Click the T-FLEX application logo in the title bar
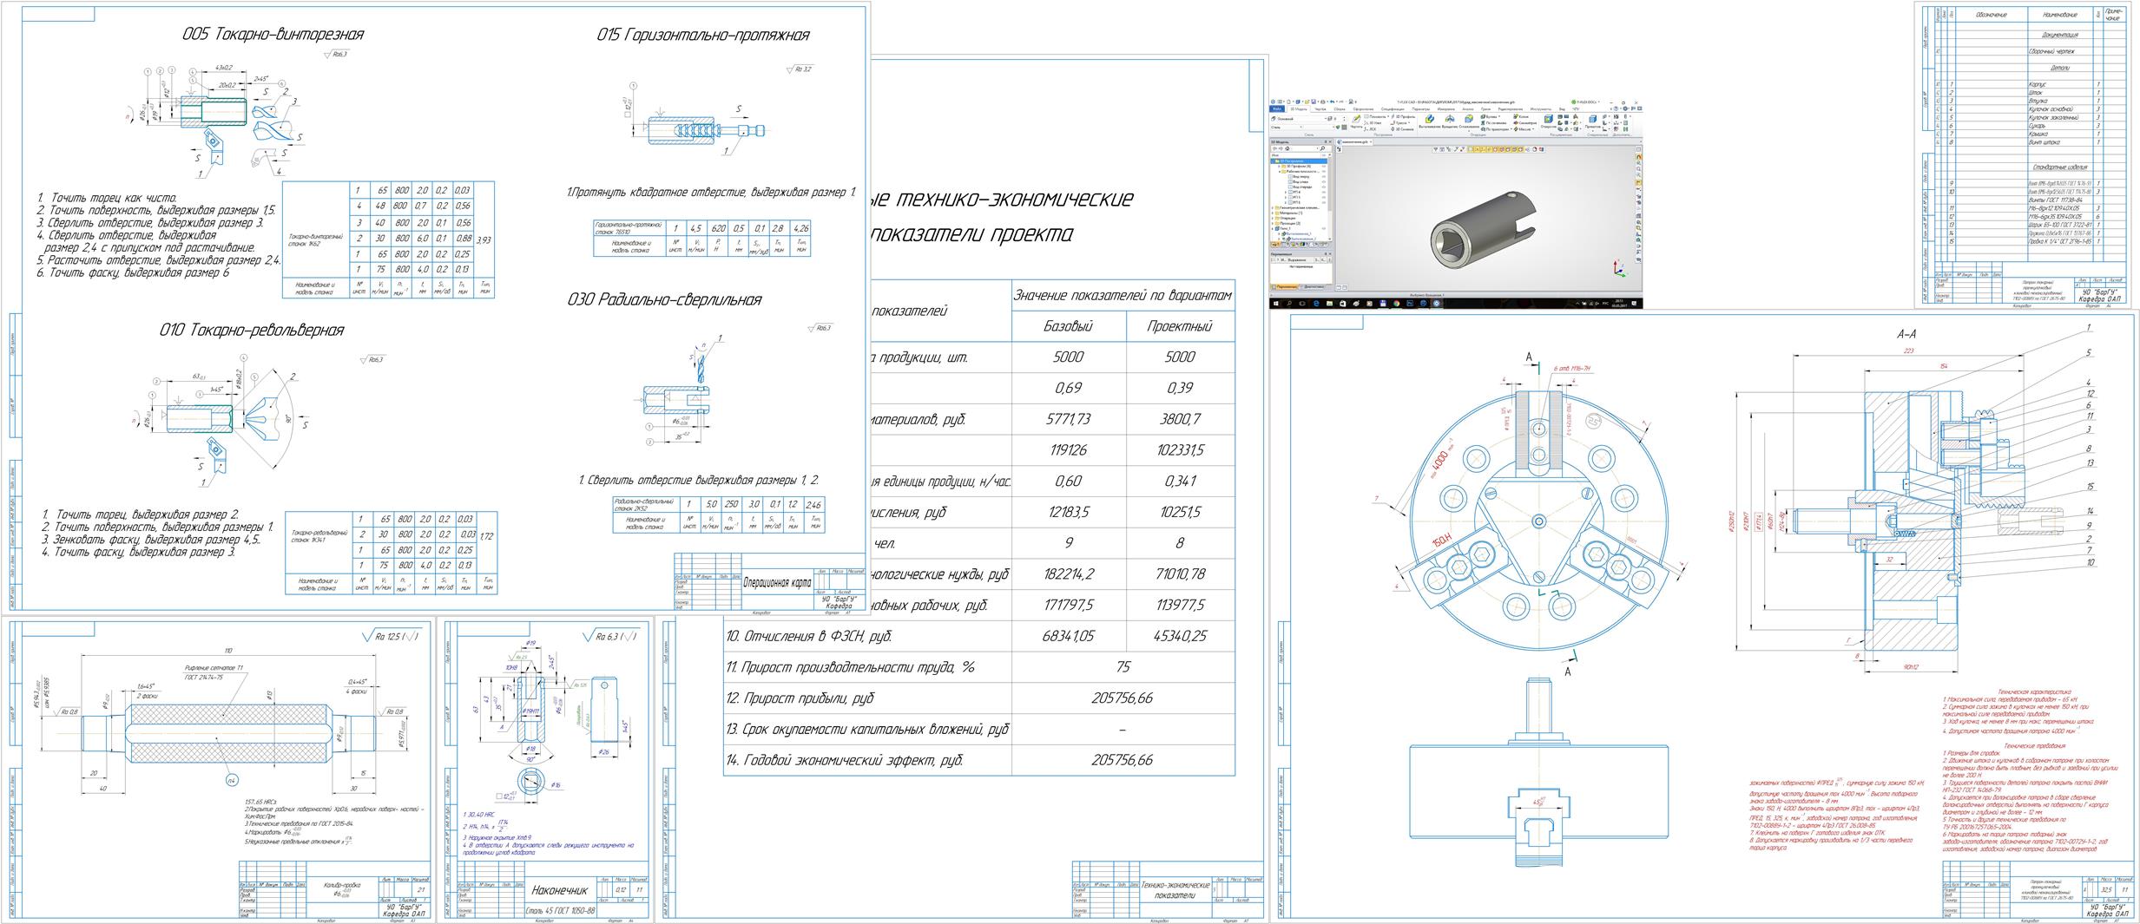 tap(1273, 102)
